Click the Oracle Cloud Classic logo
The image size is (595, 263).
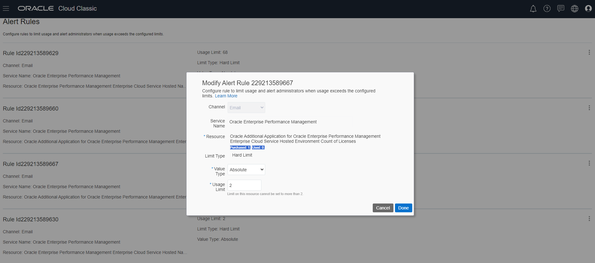point(57,8)
